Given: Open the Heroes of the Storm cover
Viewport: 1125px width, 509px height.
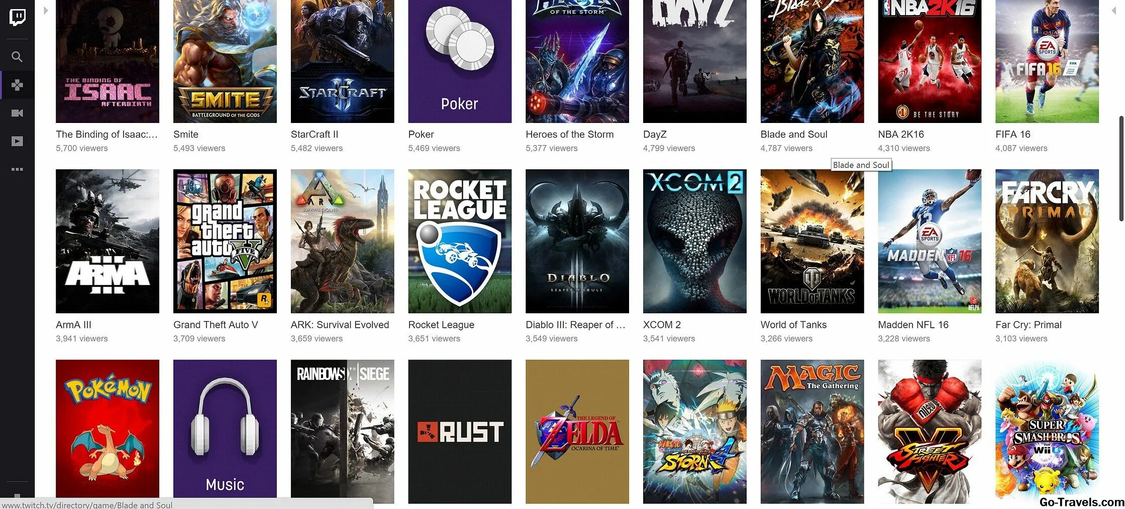Looking at the screenshot, I should click(577, 61).
